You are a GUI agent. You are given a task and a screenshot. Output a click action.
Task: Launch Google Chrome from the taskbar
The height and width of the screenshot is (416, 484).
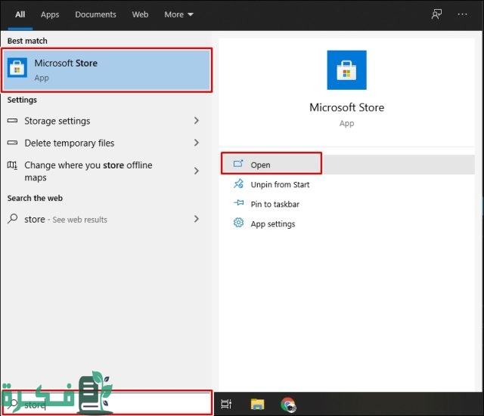[x=288, y=404]
